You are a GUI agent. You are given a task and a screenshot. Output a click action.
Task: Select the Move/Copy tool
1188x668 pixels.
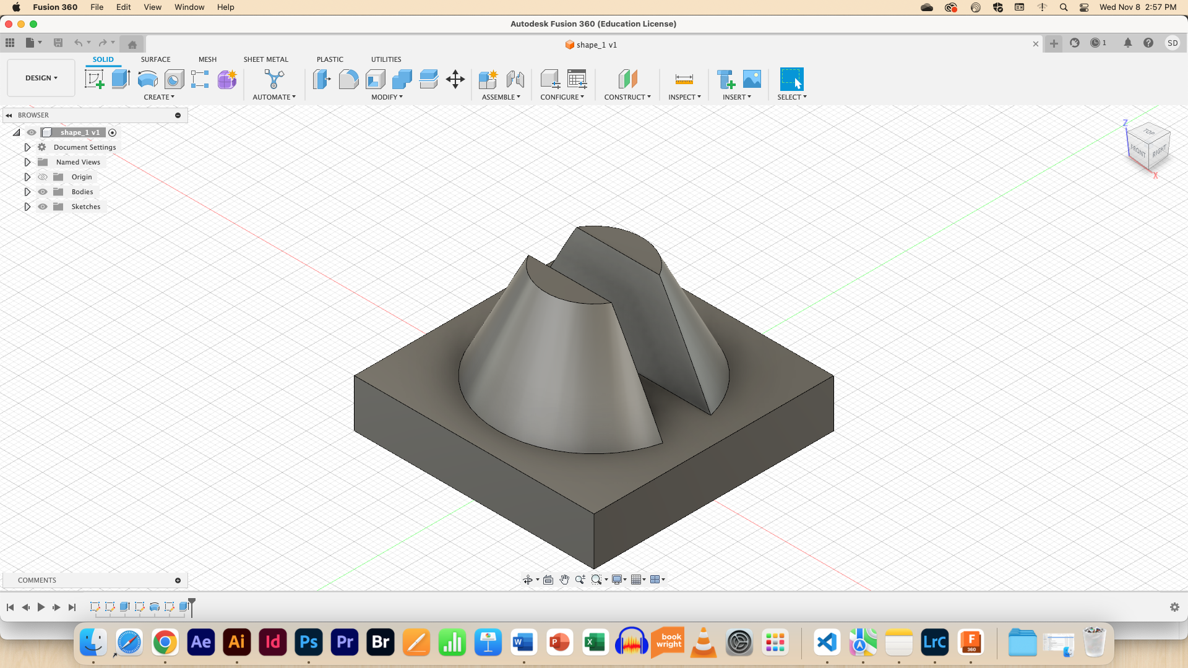point(455,79)
